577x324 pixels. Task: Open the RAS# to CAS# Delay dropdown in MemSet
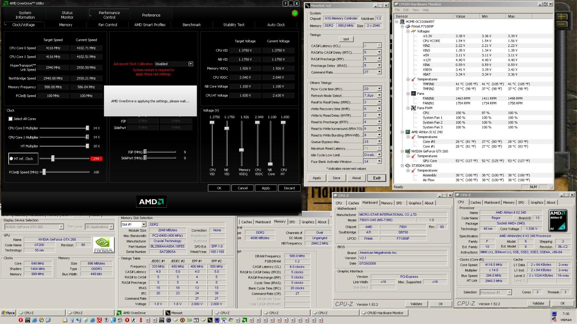coord(379,52)
